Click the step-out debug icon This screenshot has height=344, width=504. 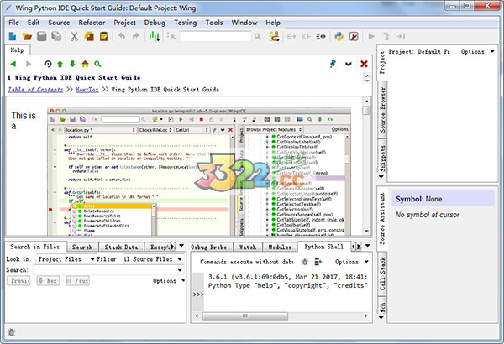tap(401, 37)
